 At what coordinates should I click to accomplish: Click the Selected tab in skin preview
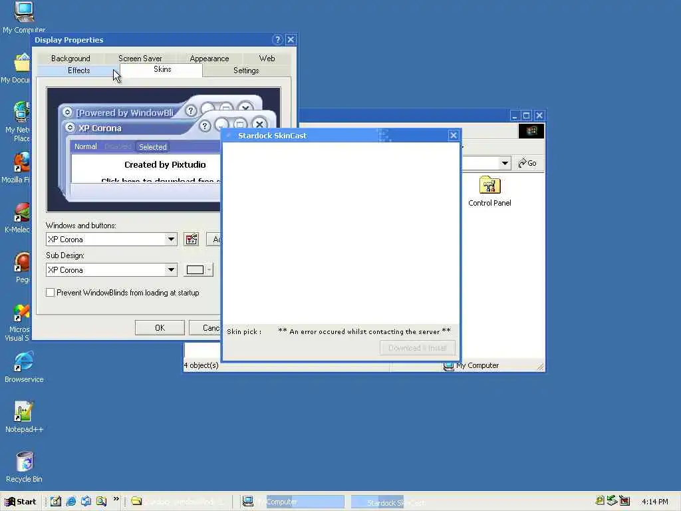coord(152,147)
